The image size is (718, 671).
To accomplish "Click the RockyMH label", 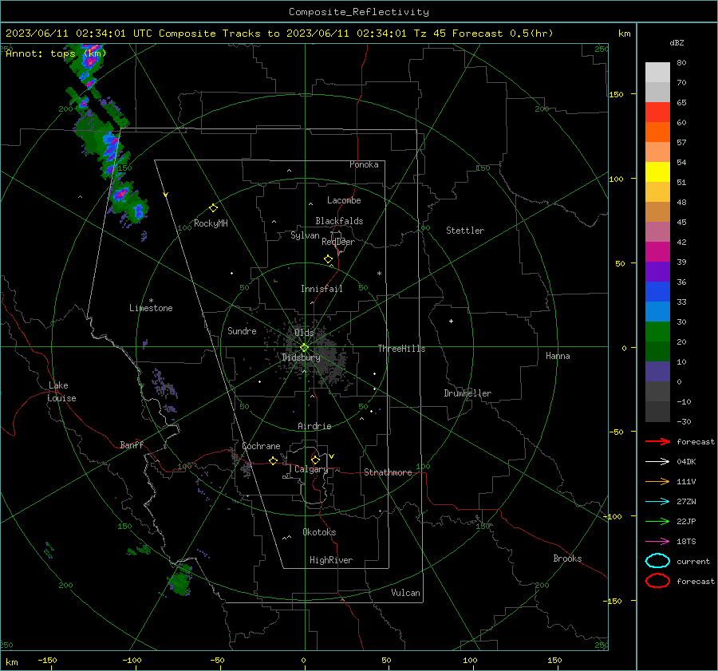I will (x=211, y=223).
